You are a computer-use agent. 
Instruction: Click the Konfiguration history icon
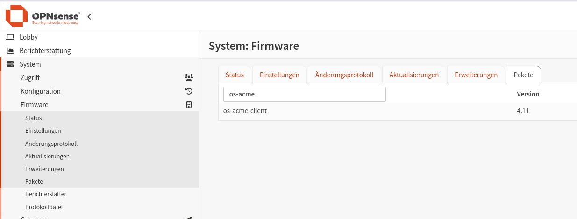click(189, 91)
